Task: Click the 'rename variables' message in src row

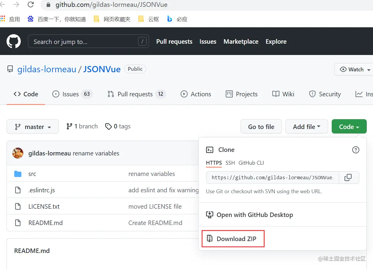Action: (152, 174)
